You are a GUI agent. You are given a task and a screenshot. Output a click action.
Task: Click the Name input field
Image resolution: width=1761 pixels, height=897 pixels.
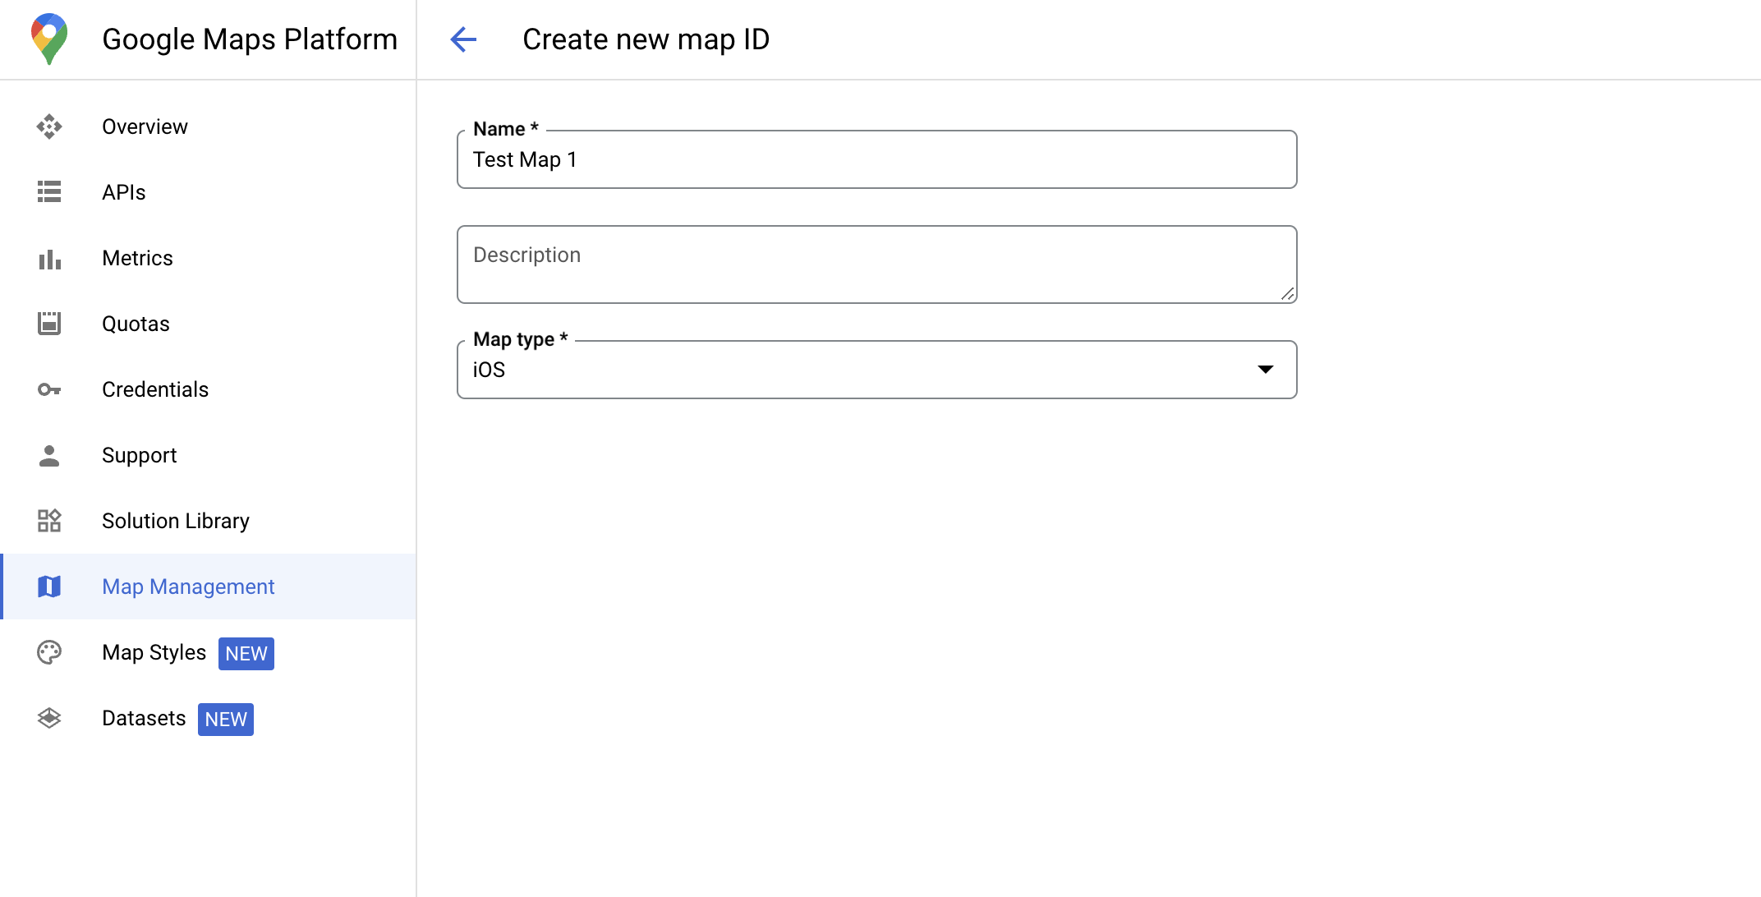(878, 159)
